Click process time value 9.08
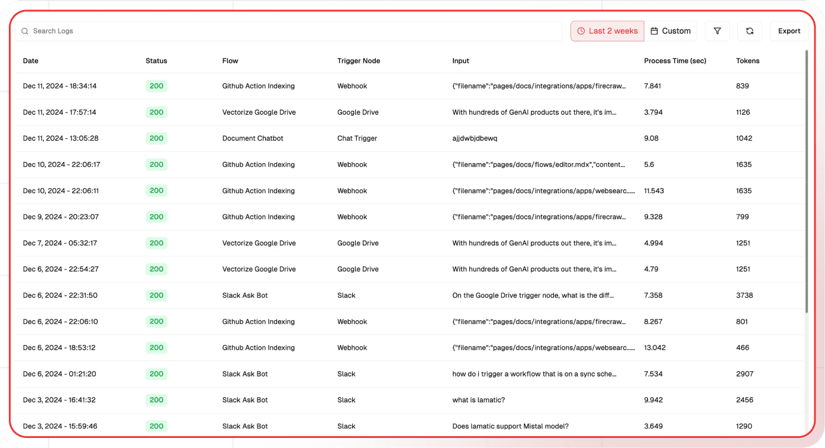 click(652, 138)
